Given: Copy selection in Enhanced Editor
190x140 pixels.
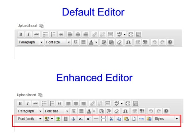Looking at the screenshot, I should pyautogui.click(x=119, y=119).
